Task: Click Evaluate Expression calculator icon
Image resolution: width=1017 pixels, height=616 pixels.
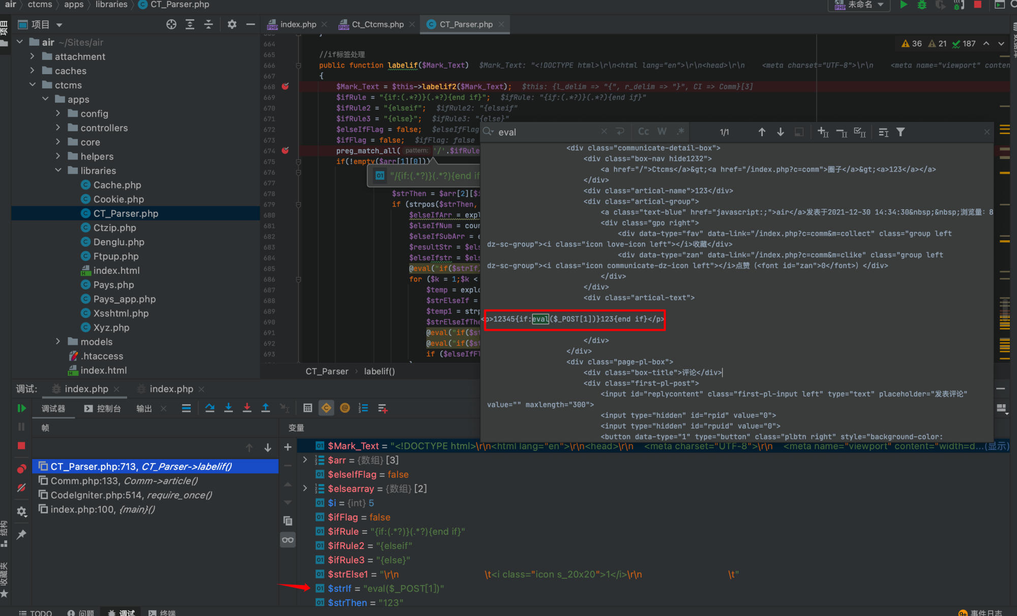Action: click(x=308, y=408)
